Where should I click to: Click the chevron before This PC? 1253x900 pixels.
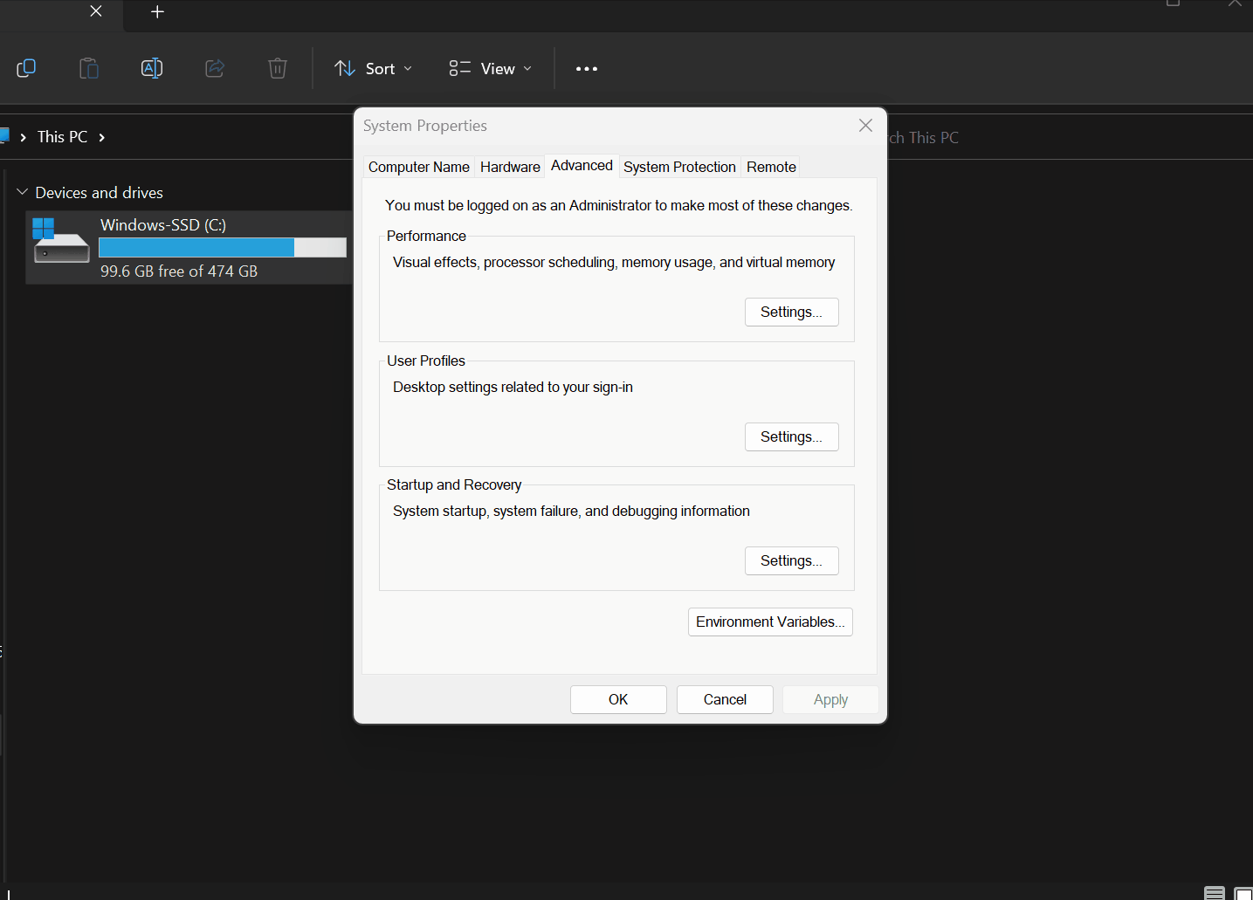(x=24, y=137)
